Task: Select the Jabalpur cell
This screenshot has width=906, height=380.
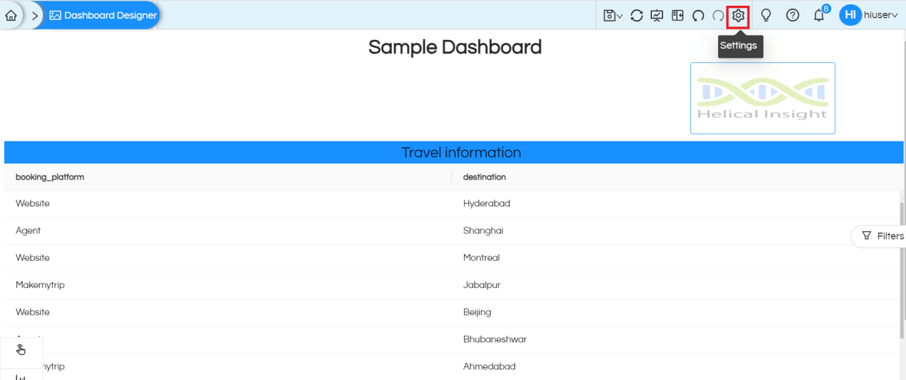Action: 482,285
